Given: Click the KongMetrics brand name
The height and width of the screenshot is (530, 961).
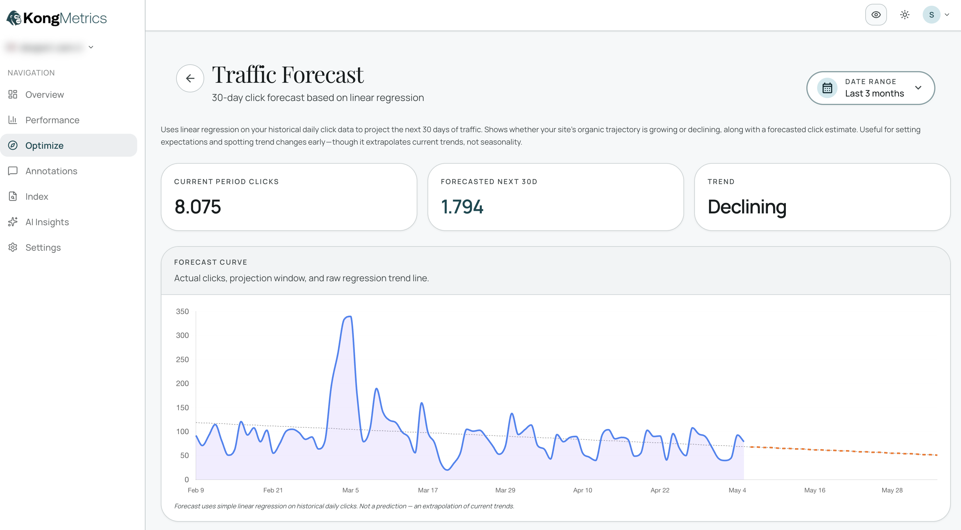Looking at the screenshot, I should (x=65, y=18).
